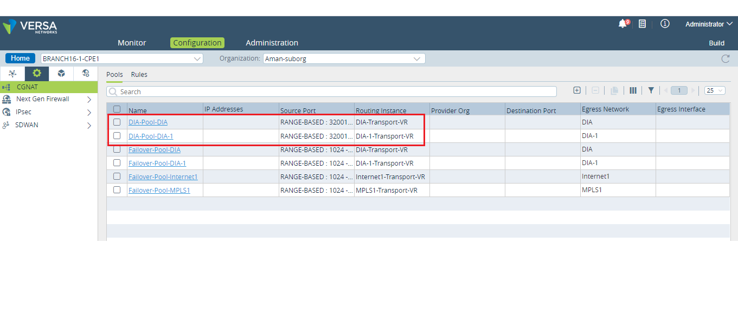Click the add pool plus icon
This screenshot has width=738, height=314.
click(577, 90)
